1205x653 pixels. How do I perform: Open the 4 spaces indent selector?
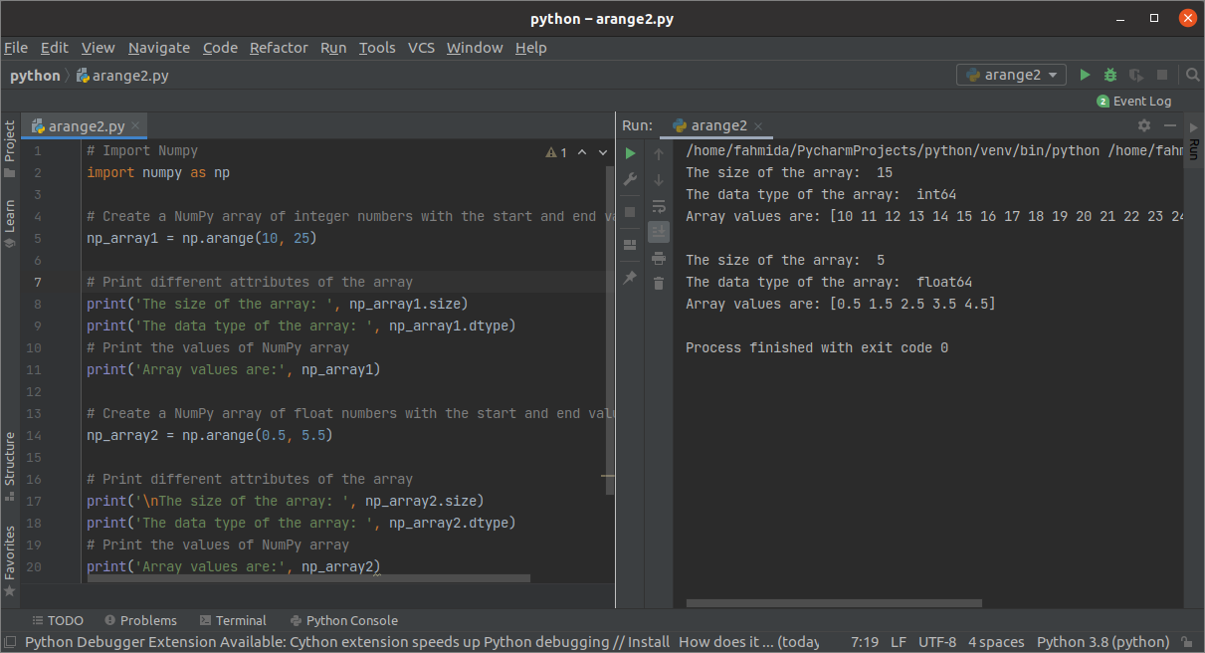click(996, 642)
